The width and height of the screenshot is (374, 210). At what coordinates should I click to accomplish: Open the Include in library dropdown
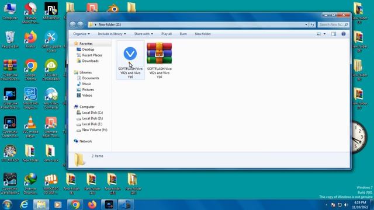pyautogui.click(x=112, y=34)
